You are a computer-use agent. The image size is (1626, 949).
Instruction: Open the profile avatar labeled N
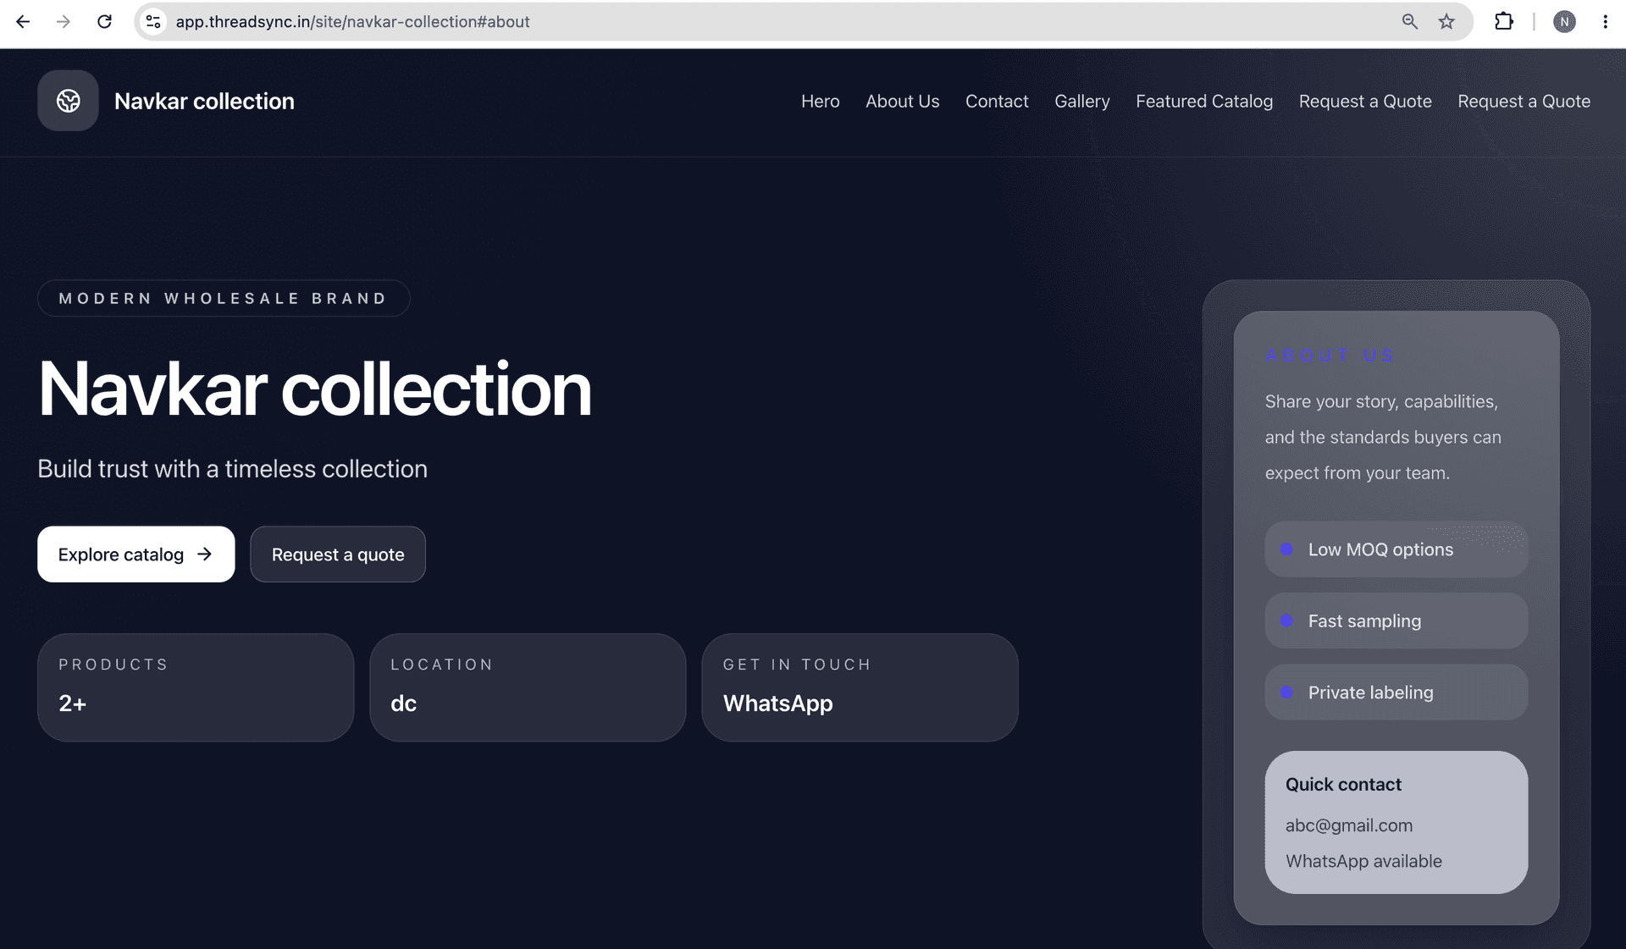(1564, 22)
